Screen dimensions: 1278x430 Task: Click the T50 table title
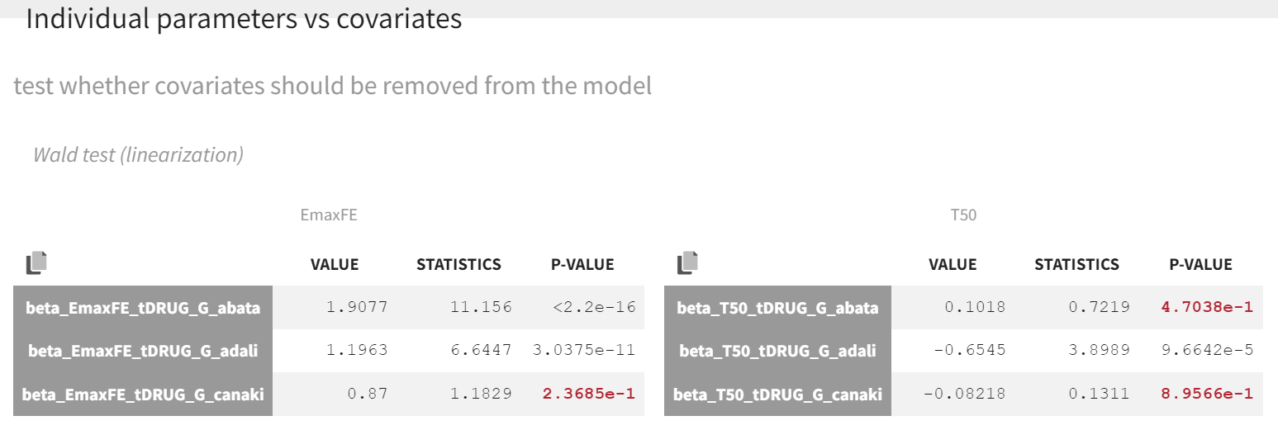pyautogui.click(x=963, y=215)
